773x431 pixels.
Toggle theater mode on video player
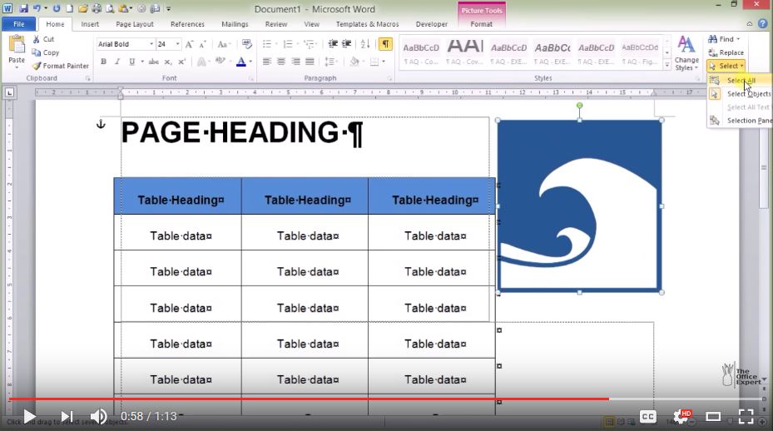(x=713, y=417)
